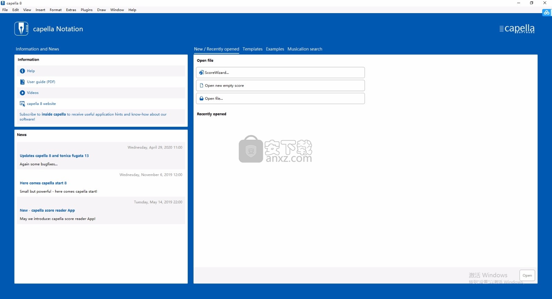Click text Small but powerful - here comes capella start!

58,191
